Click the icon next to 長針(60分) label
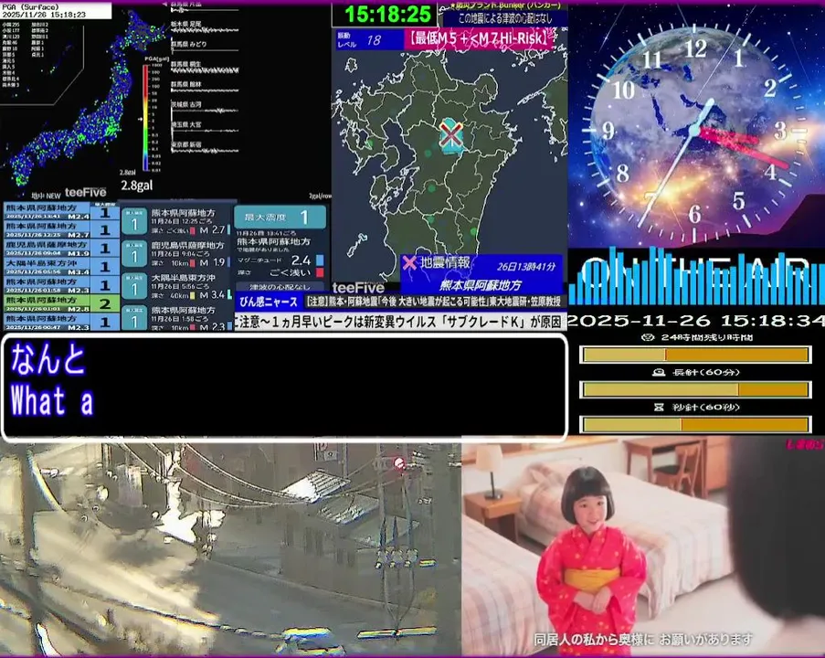Image resolution: width=825 pixels, height=658 pixels. 658,372
